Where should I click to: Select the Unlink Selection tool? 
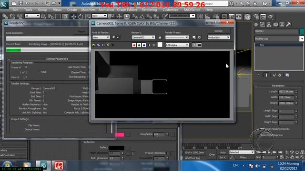[12, 17]
